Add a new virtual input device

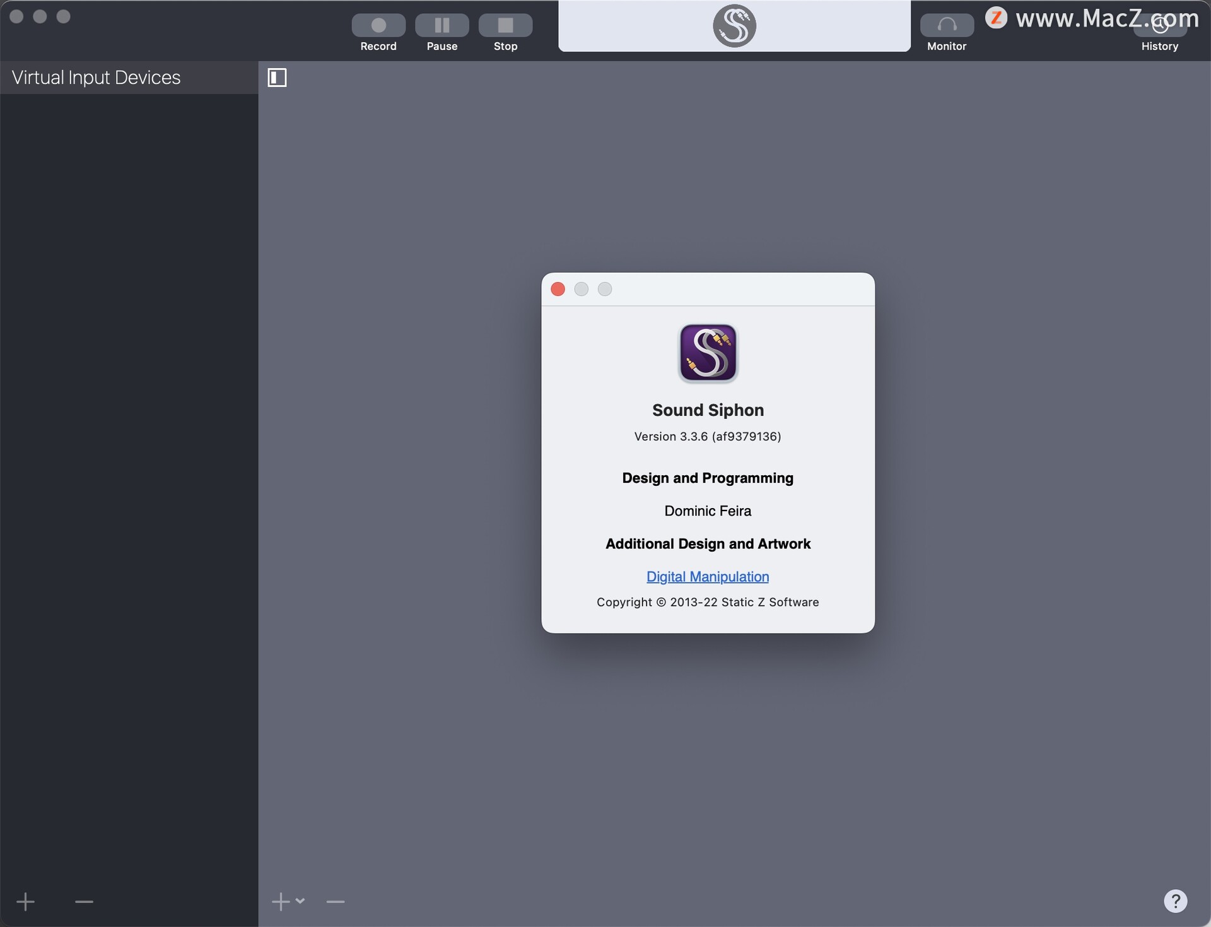coord(25,901)
